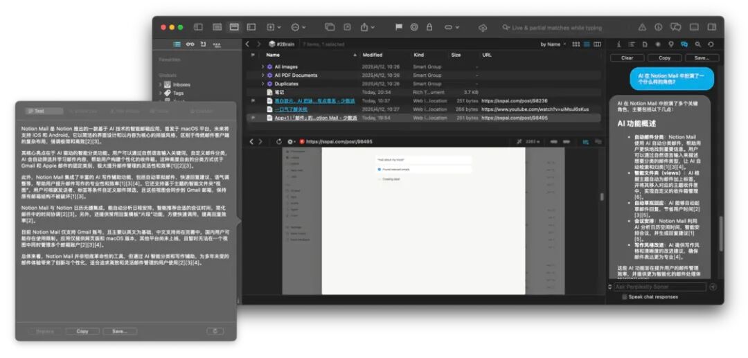Toggle the sidebar visibility toolbar icon
748x358 pixels.
pos(199,27)
